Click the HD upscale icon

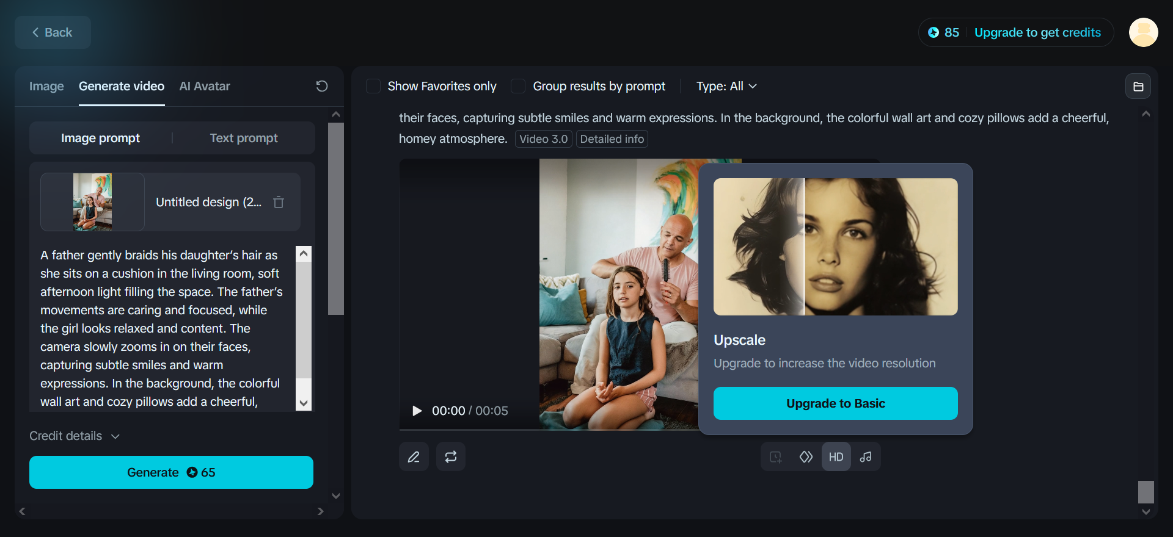point(836,456)
